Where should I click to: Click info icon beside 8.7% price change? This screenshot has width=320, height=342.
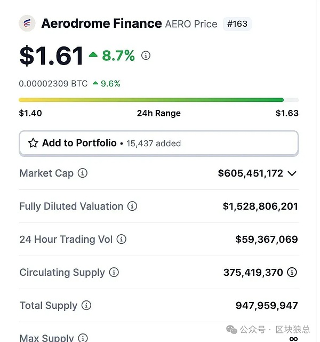(x=146, y=55)
